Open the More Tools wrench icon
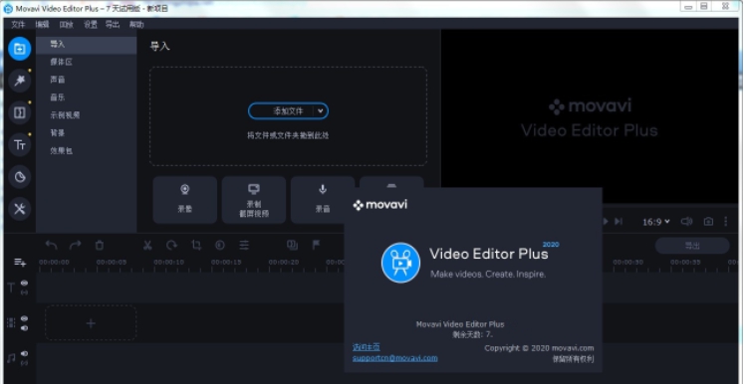This screenshot has width=744, height=384. (20, 209)
